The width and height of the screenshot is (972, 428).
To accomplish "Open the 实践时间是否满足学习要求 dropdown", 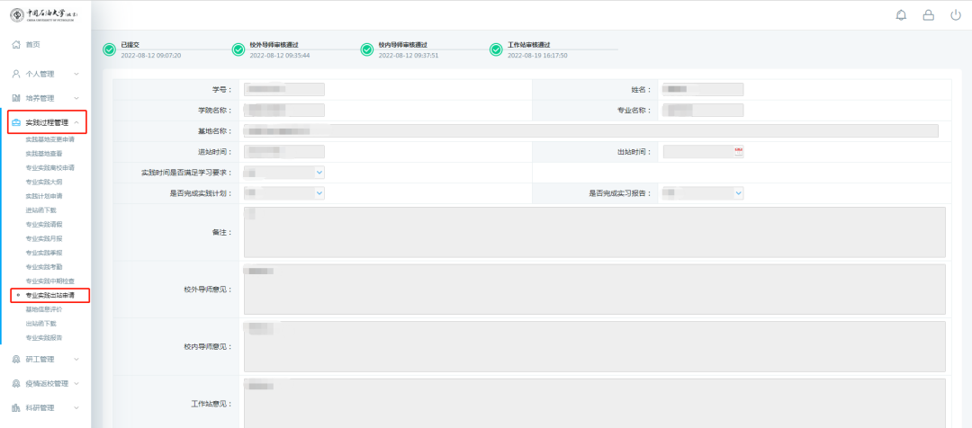I will pos(283,172).
